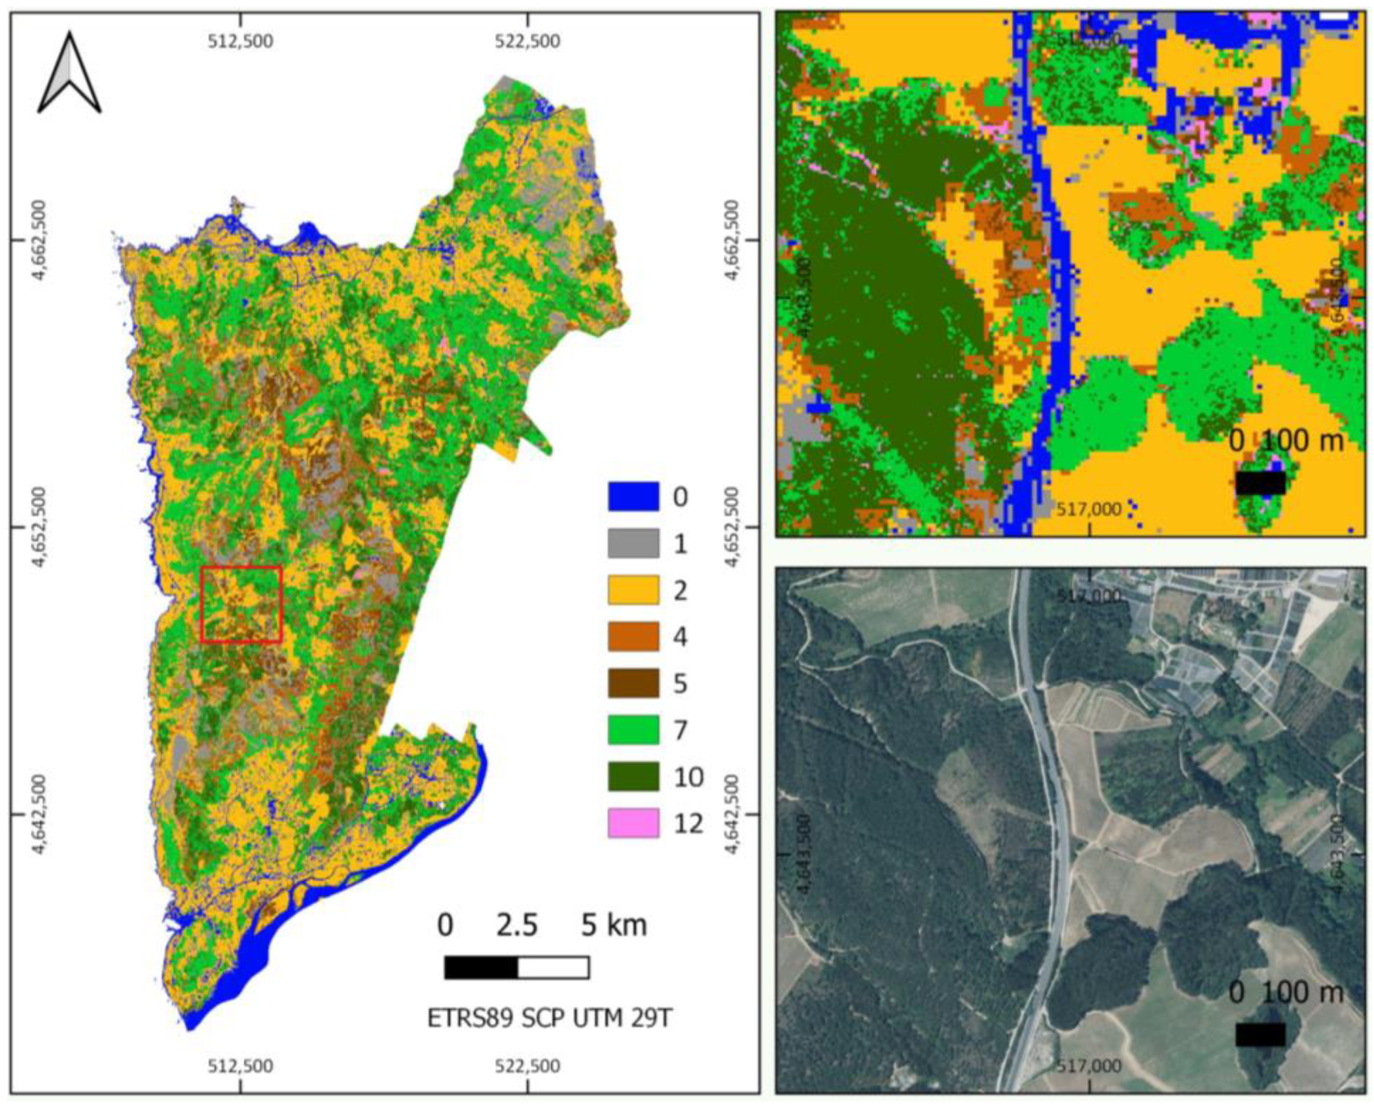Click the gray legend swatch for class 1
Screen dimensions: 1374x1106
point(633,543)
